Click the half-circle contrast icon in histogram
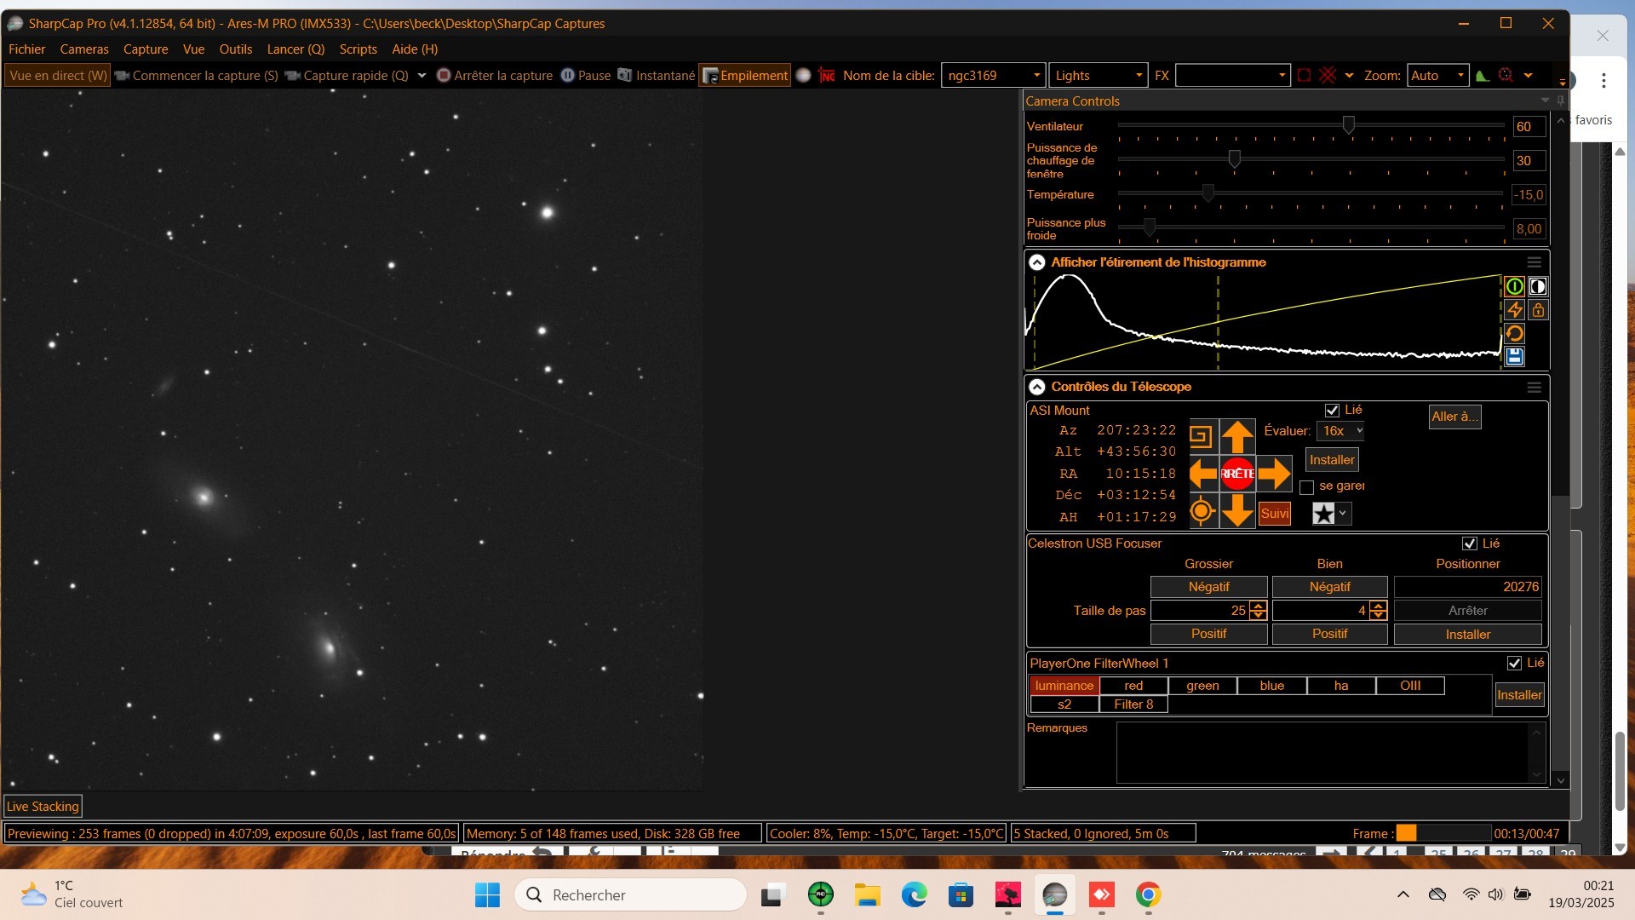Image resolution: width=1635 pixels, height=920 pixels. (x=1538, y=286)
